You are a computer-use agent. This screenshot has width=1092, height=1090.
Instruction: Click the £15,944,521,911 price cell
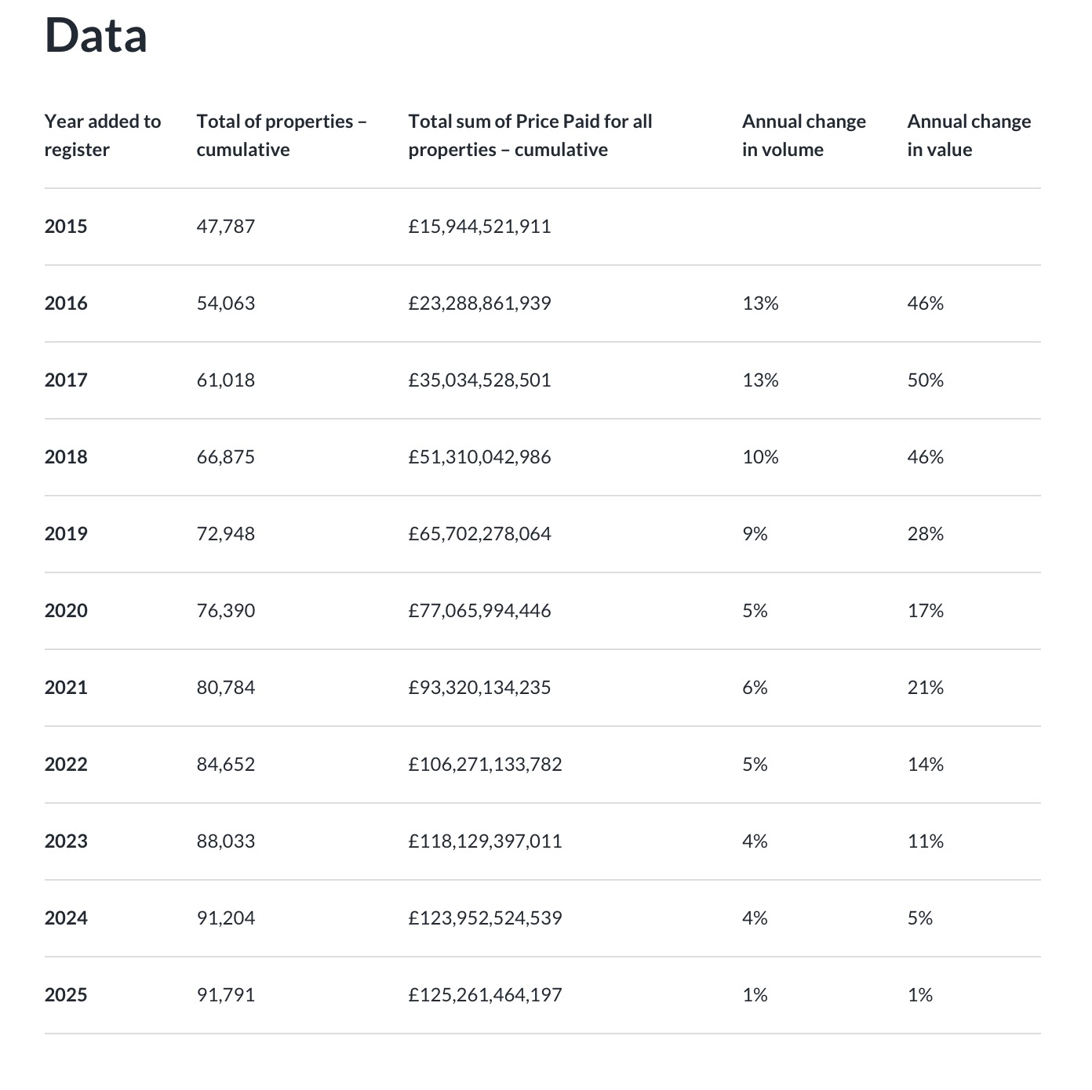(x=479, y=227)
